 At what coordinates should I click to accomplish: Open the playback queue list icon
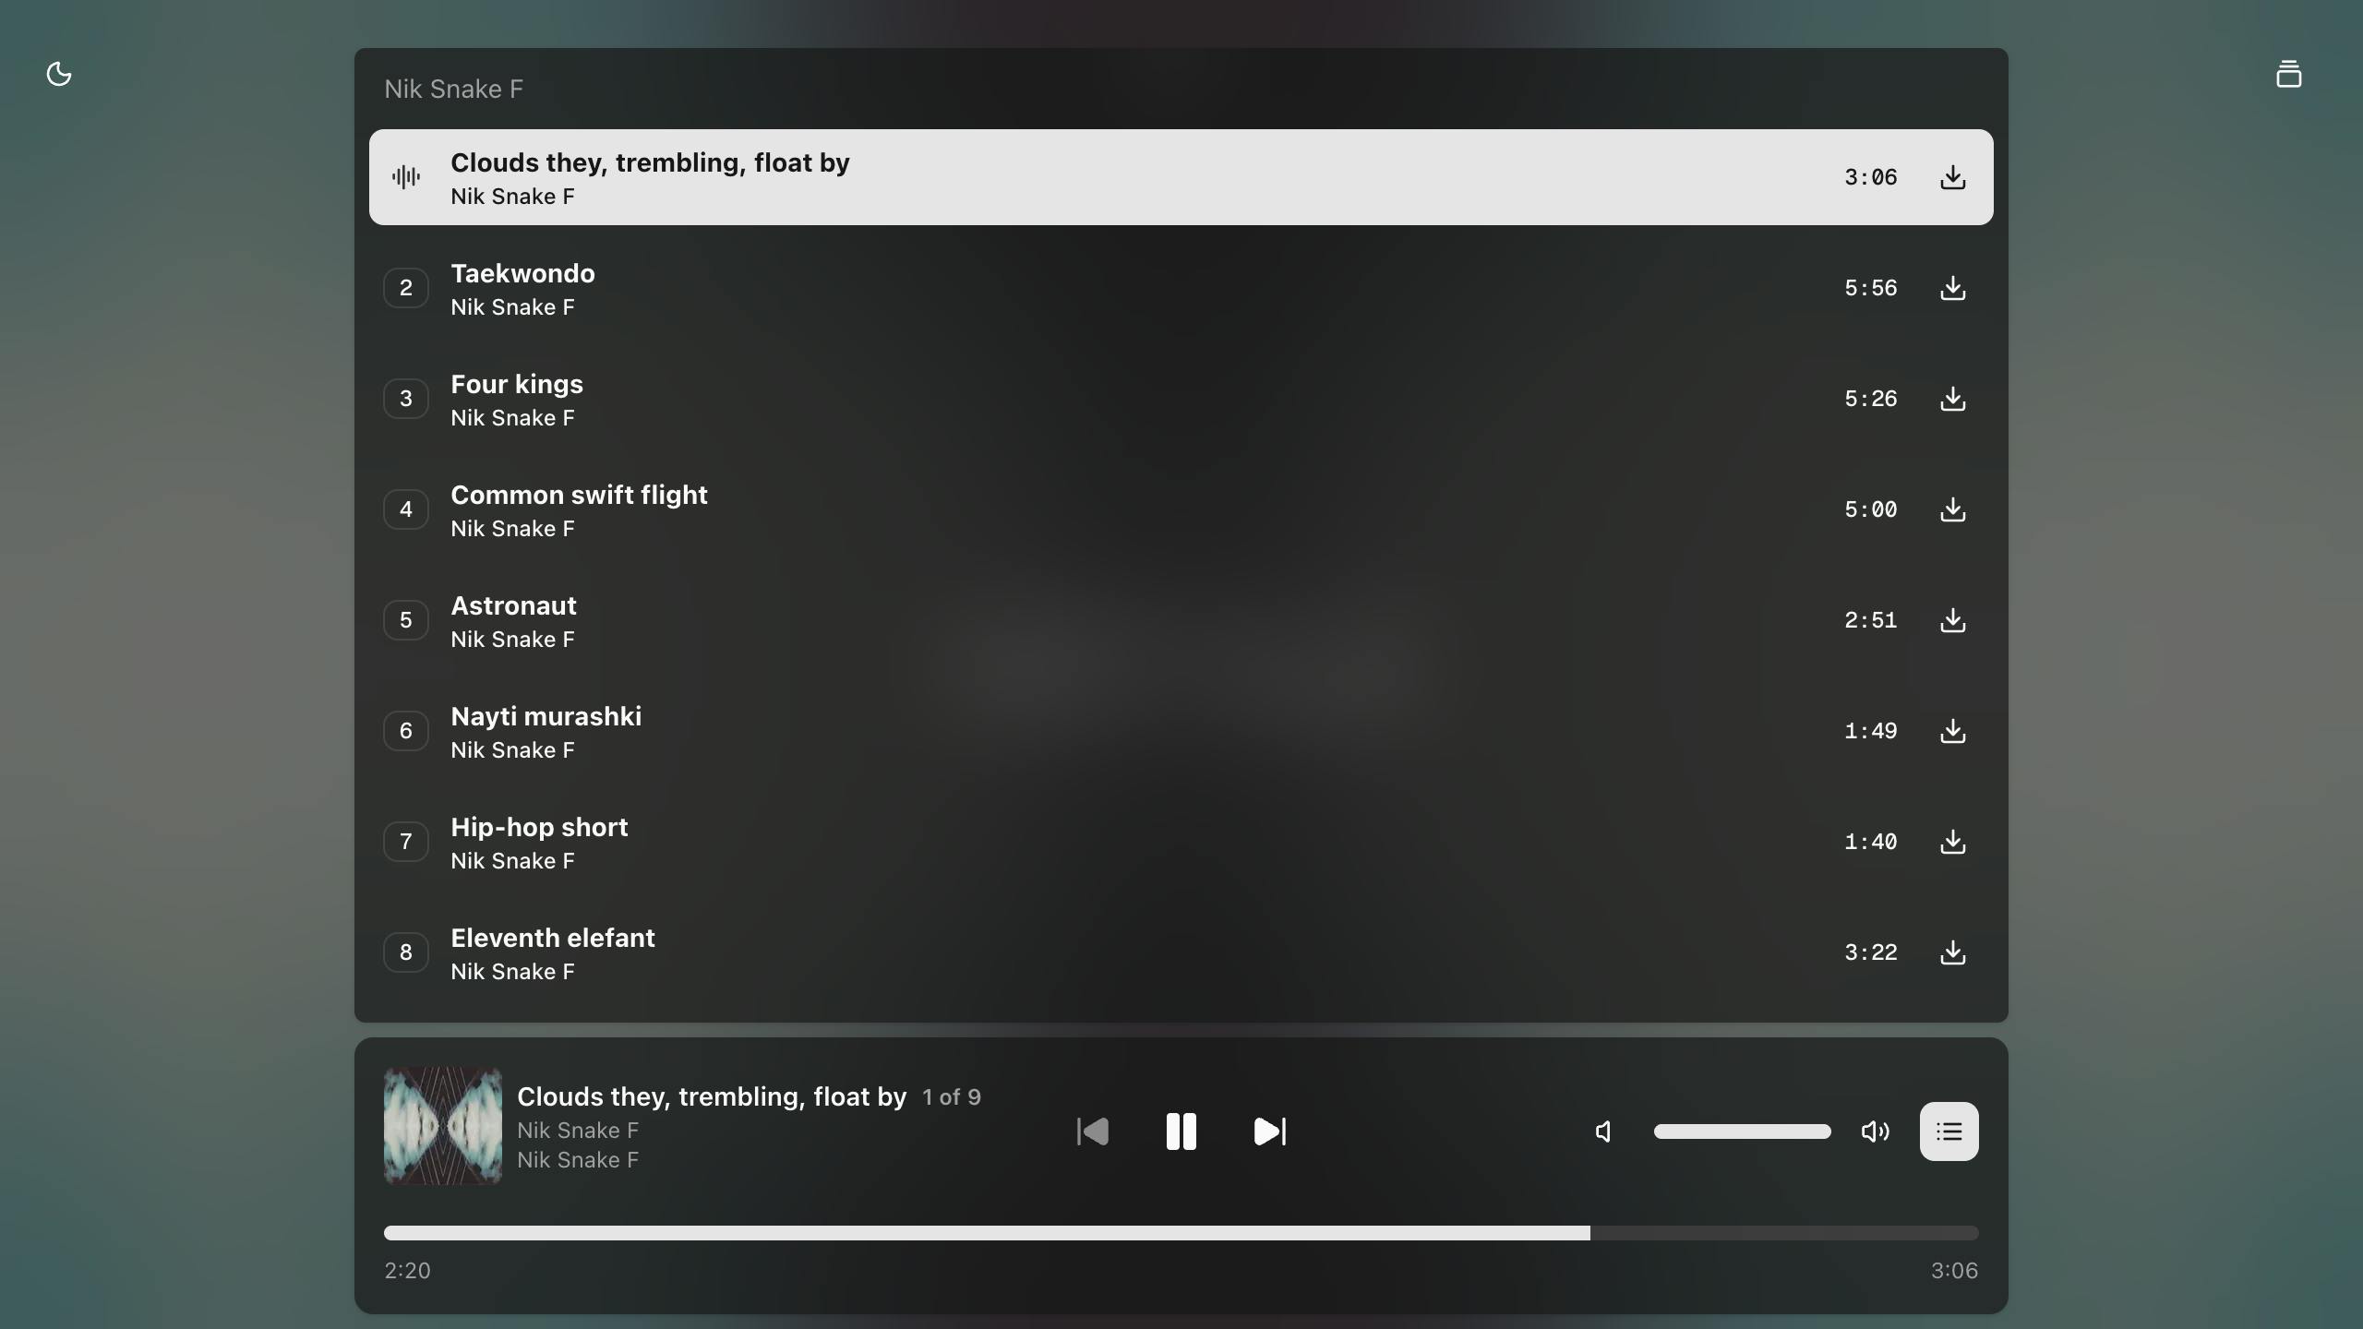[1948, 1131]
